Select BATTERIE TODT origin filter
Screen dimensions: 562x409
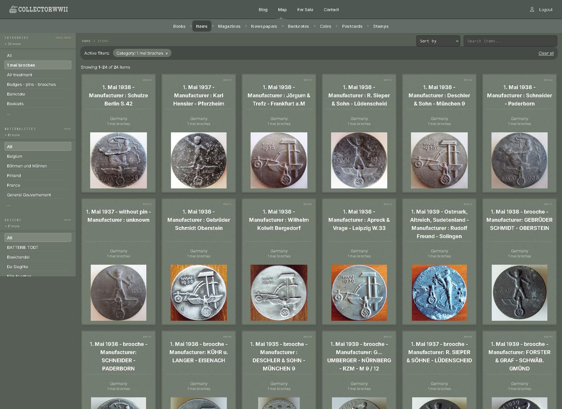pyautogui.click(x=23, y=247)
